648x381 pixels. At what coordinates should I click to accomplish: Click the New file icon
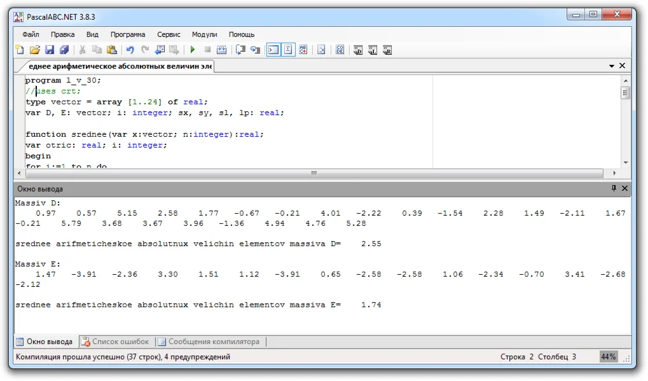tap(20, 50)
